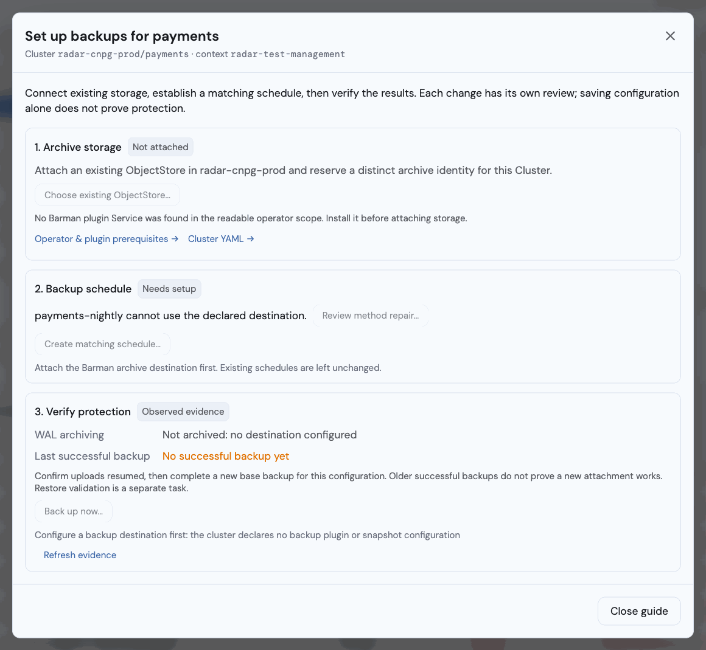Click 'Set up backups for payments' title
This screenshot has height=650, width=706.
pyautogui.click(x=122, y=36)
